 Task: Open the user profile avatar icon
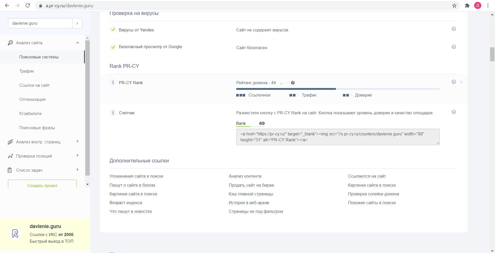click(x=478, y=5)
